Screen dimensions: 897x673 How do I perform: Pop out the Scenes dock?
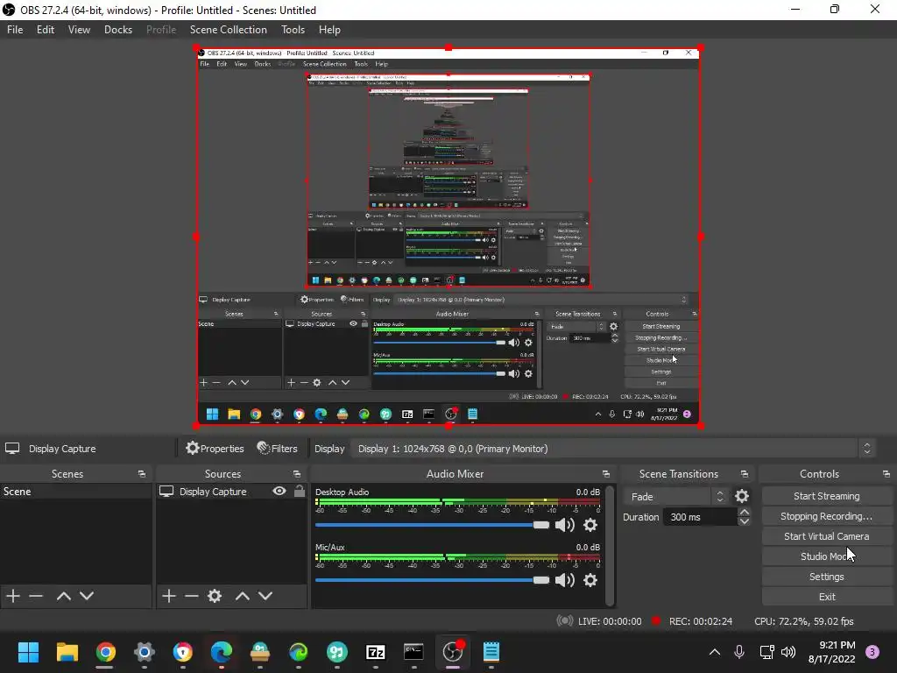[x=141, y=474]
